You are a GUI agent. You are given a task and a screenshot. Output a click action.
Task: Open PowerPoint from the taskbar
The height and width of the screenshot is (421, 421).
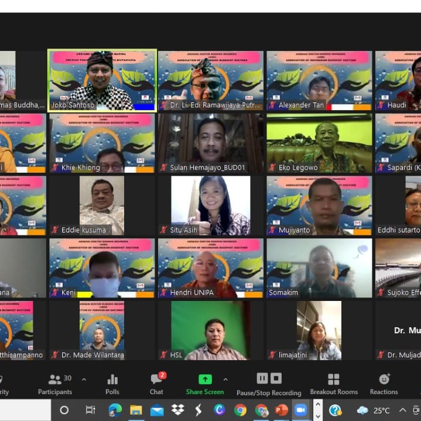coord(282,410)
